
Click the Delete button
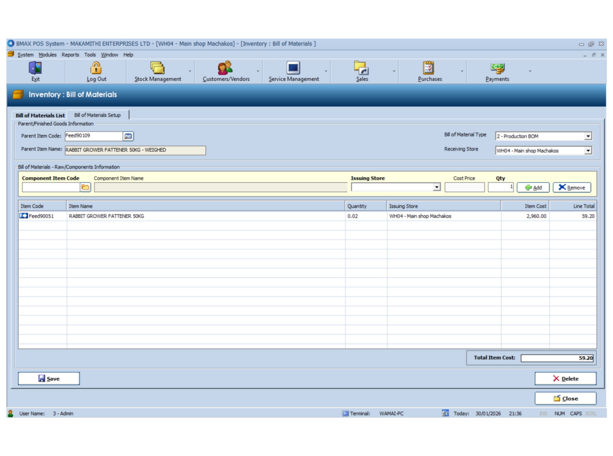[565, 379]
